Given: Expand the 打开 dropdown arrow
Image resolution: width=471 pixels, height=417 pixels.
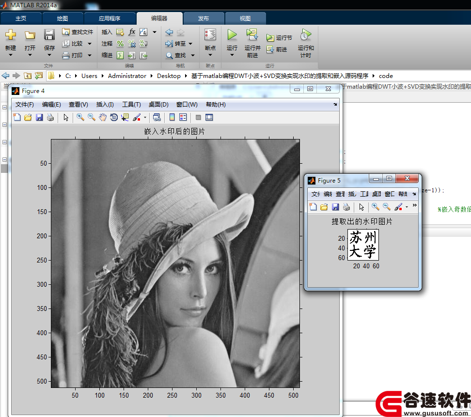Looking at the screenshot, I should (30, 55).
